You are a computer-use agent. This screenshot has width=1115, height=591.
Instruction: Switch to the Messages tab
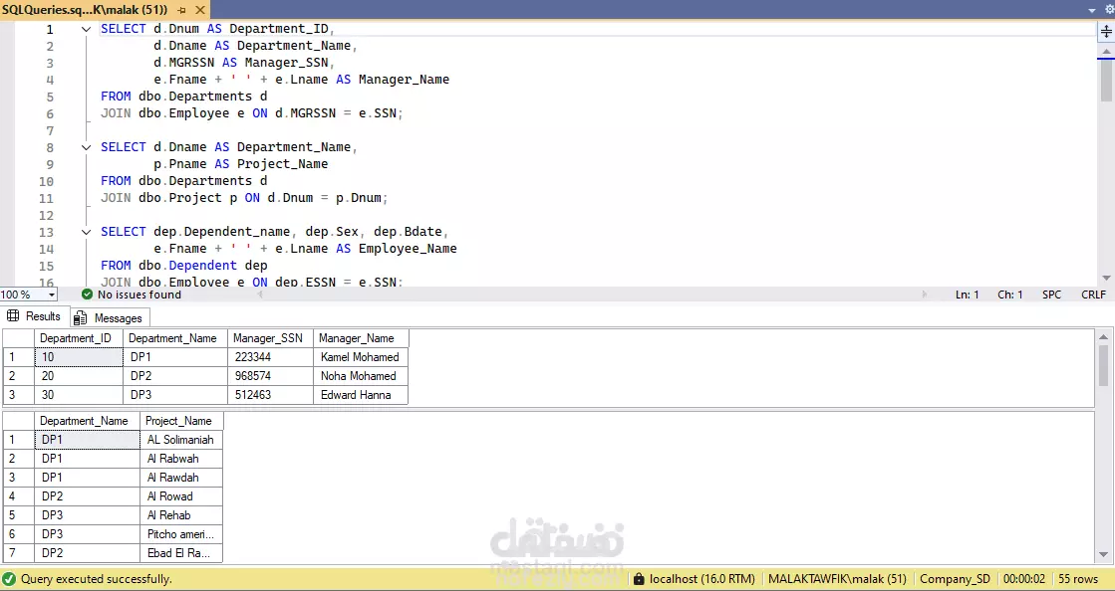[109, 318]
